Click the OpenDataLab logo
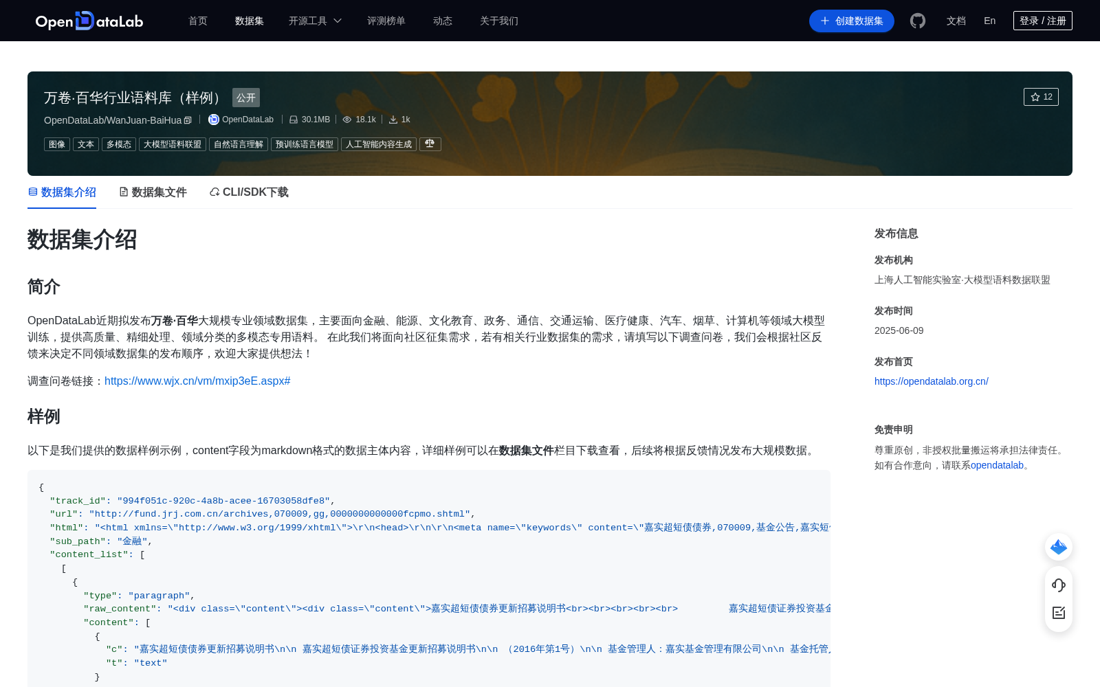This screenshot has height=687, width=1100. click(x=89, y=21)
